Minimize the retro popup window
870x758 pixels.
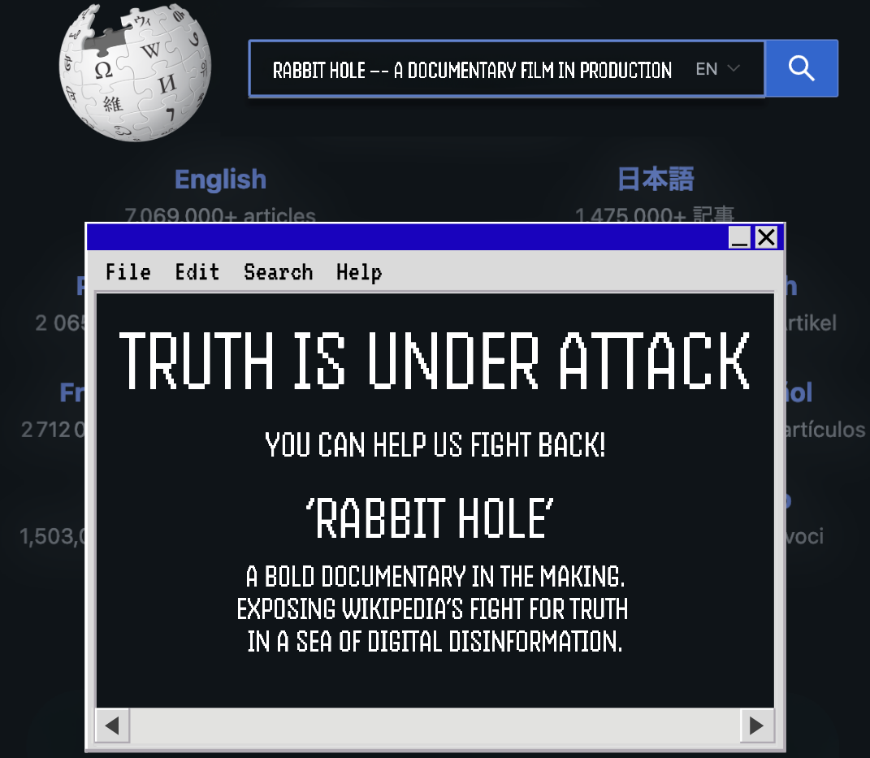point(739,237)
